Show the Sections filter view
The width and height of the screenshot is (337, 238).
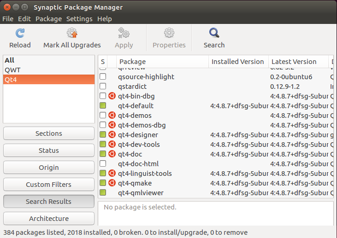(x=49, y=134)
